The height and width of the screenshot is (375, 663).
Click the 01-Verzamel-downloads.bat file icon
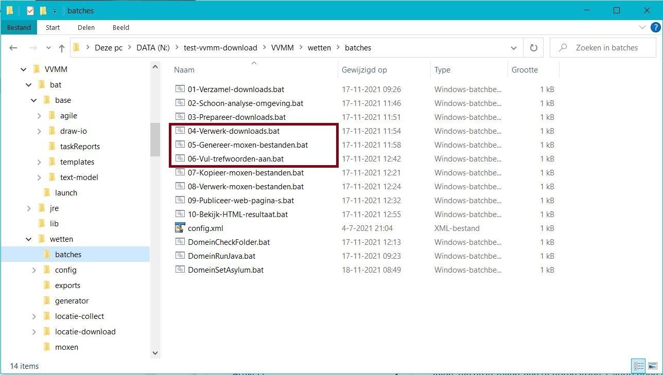coord(180,89)
